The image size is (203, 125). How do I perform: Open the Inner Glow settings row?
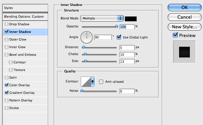click(25, 47)
